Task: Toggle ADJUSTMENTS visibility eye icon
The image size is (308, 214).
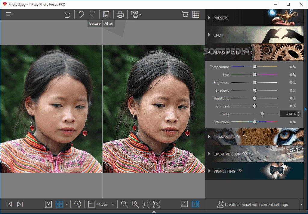Action: 244,52
